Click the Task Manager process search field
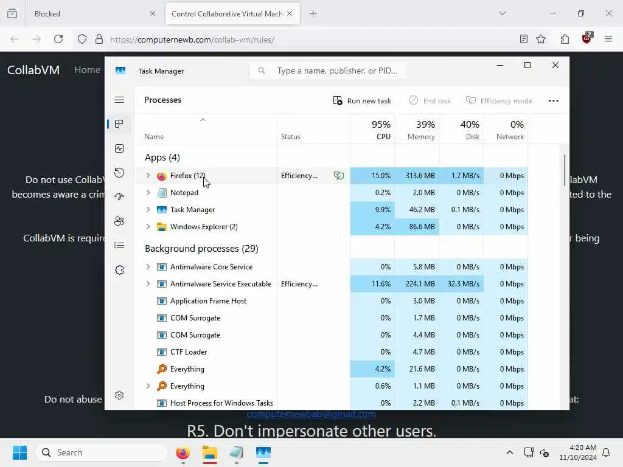Screen dimensions: 623x467 pos(327,71)
